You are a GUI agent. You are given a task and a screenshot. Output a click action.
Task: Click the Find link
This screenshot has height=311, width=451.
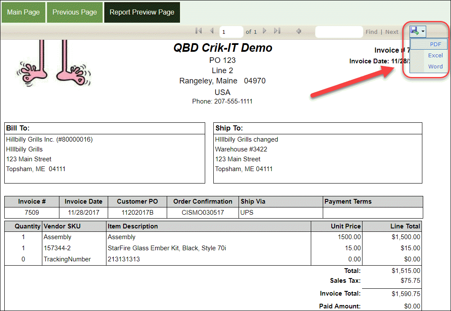[x=371, y=31]
